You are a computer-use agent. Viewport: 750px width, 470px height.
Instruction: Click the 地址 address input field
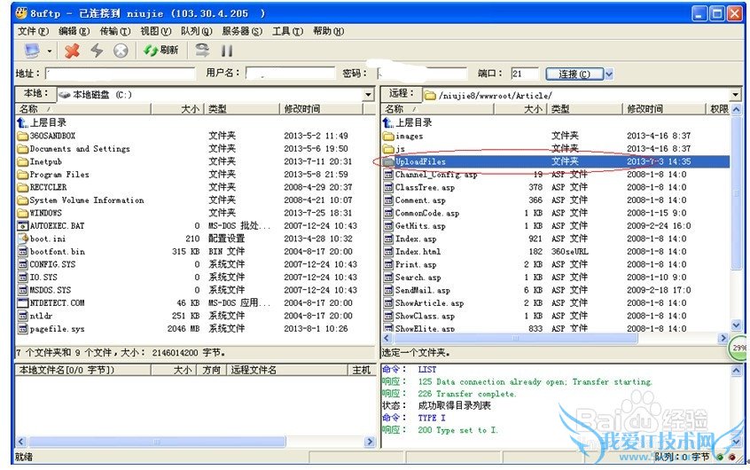pos(120,74)
